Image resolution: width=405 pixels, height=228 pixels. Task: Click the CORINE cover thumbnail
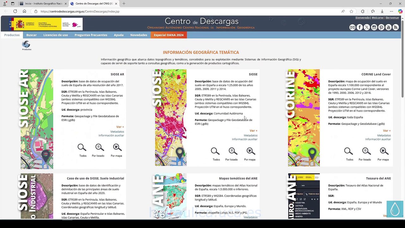[x=304, y=117]
